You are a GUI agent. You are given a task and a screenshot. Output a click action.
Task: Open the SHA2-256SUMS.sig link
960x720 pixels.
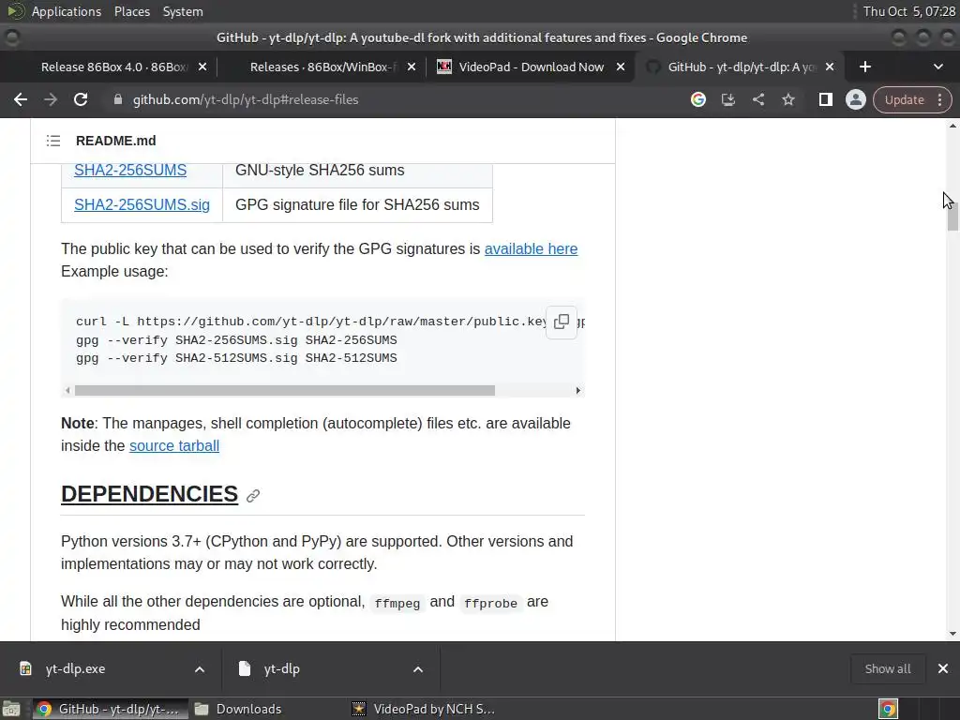pyautogui.click(x=142, y=204)
